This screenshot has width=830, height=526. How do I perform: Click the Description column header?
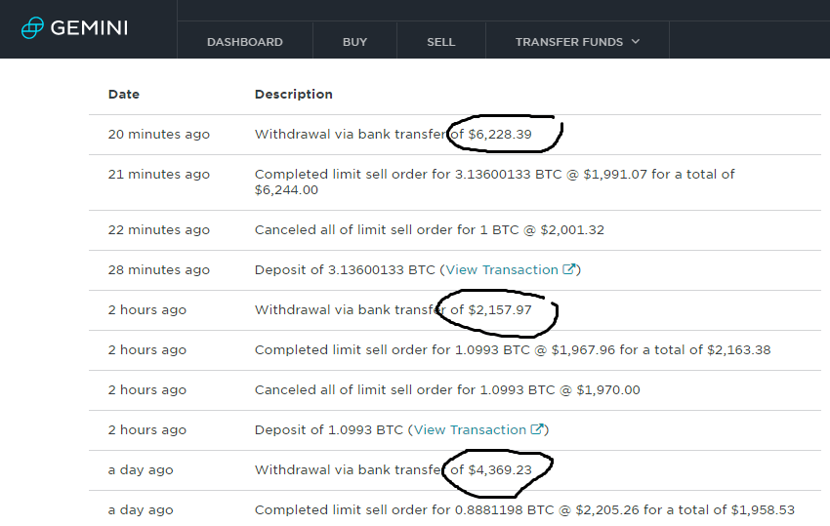294,95
